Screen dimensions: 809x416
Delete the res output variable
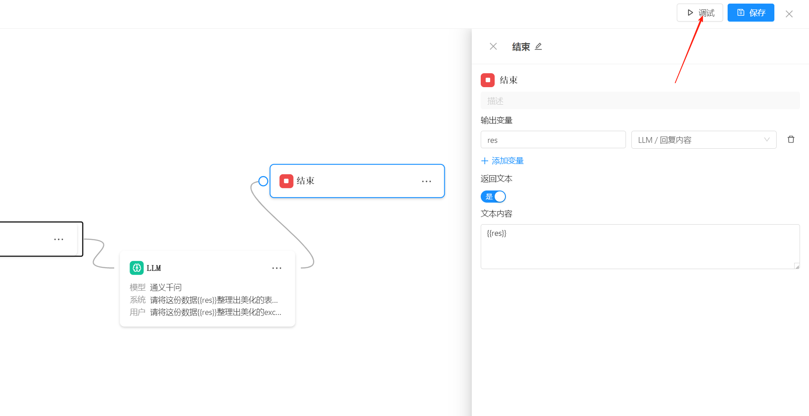pyautogui.click(x=791, y=139)
